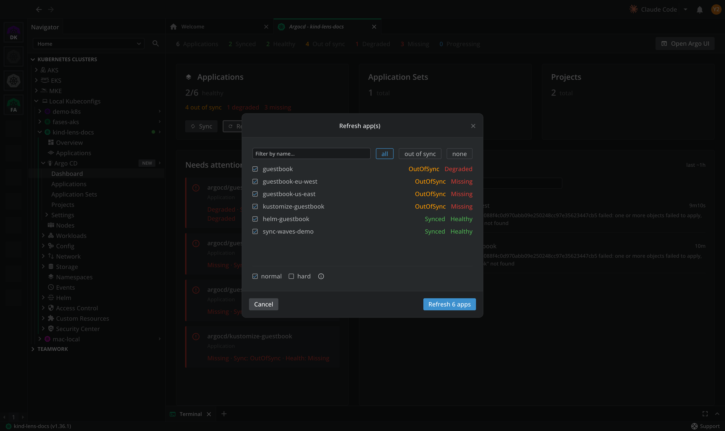Expand the bottom panel with up chevron

[717, 414]
